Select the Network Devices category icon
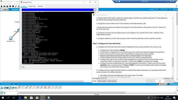178x100 pixels. [2, 88]
